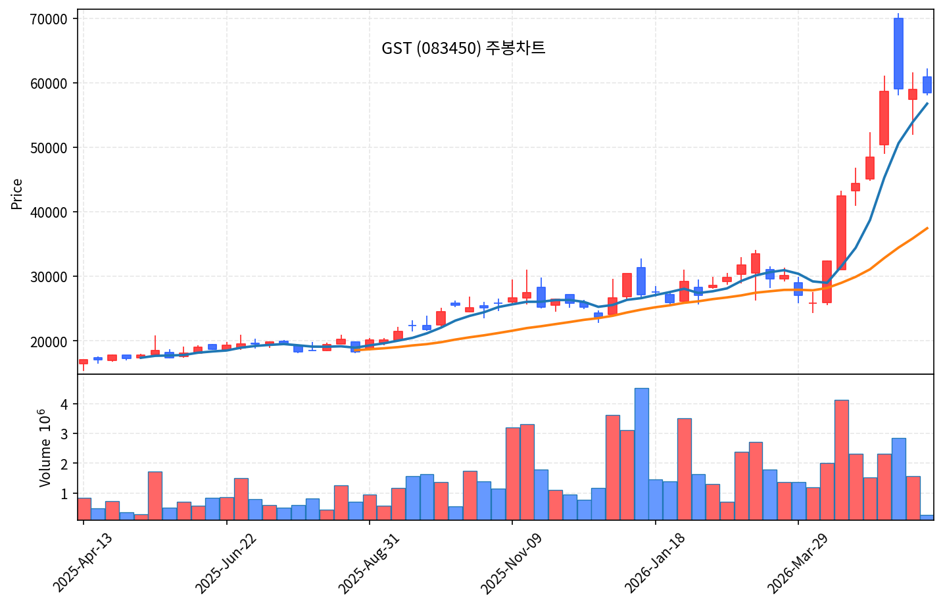Click volume tick label 3
The image size is (943, 607).
64,434
